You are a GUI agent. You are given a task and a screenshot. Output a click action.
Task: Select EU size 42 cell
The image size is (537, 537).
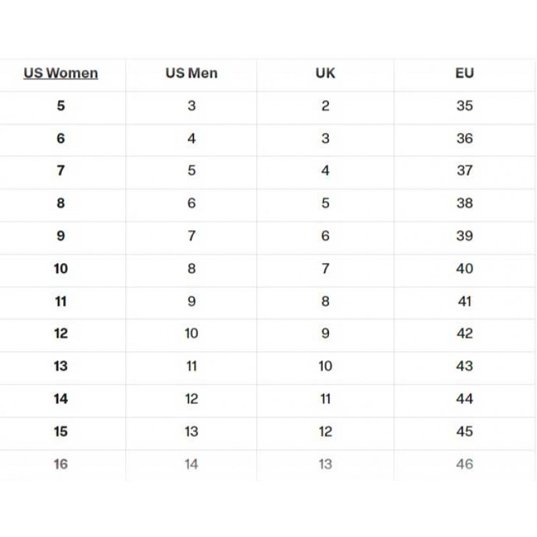coord(465,334)
